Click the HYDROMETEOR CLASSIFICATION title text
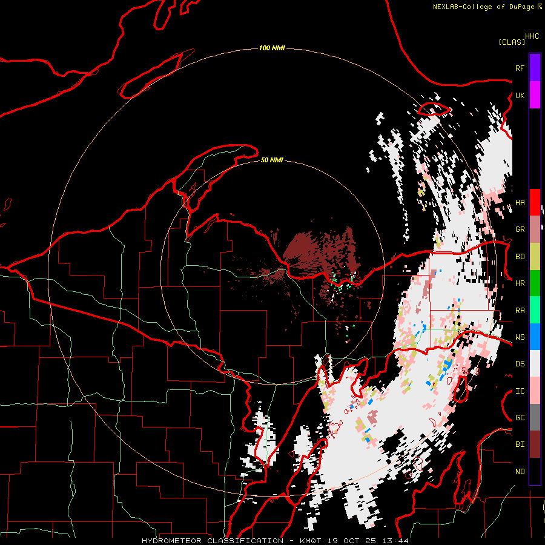This screenshot has height=545, width=545. 213,541
